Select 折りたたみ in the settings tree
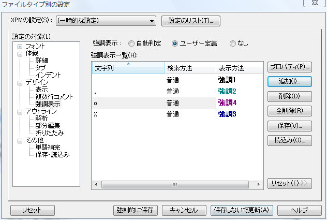This screenshot has width=327, height=220. [50, 133]
